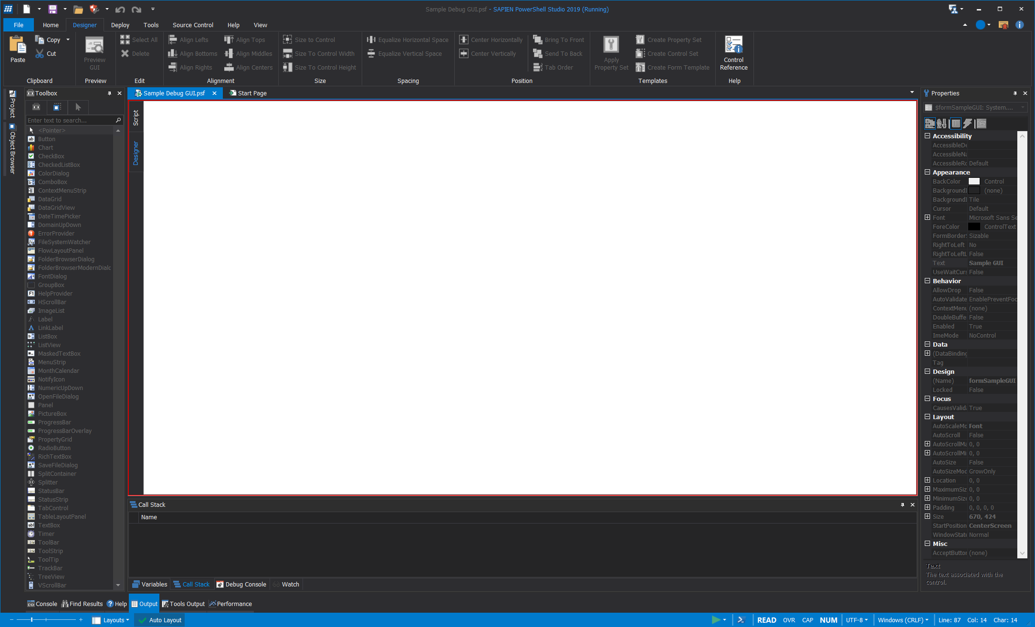1035x627 pixels.
Task: Toggle the Properties list view button
Action: (x=955, y=123)
